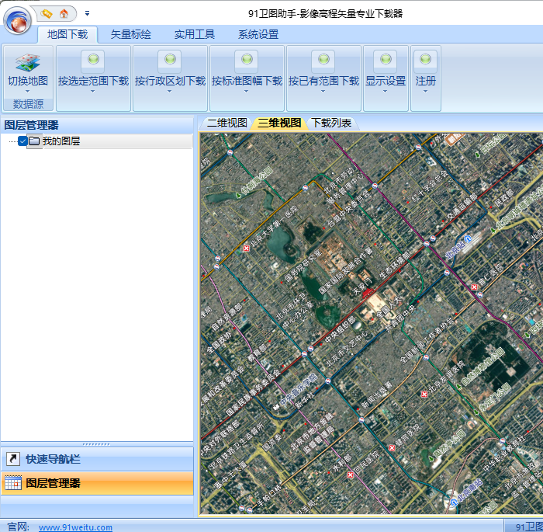Click hospital marker near 同仁医院
This screenshot has height=532, width=543.
coord(474,287)
